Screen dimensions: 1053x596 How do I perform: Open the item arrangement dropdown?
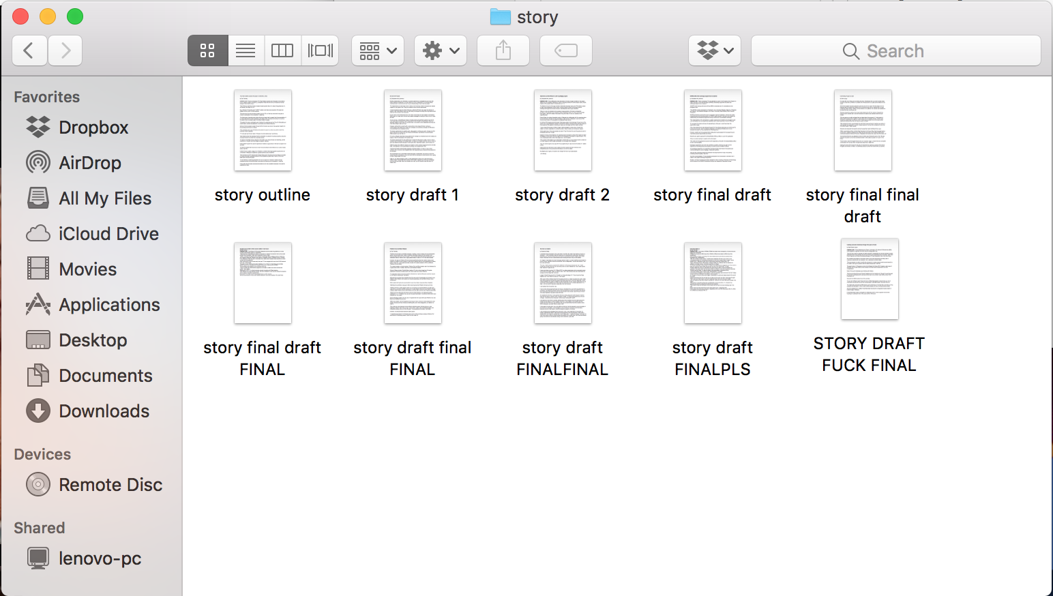coord(378,50)
